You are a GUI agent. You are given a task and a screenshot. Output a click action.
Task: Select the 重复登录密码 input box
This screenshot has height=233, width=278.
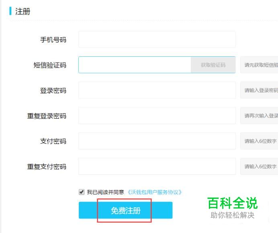click(x=157, y=116)
